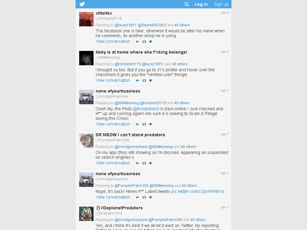Reply to StillMeowing's checkmark tweet
The width and height of the screenshot is (307, 230).
[x=138, y=80]
